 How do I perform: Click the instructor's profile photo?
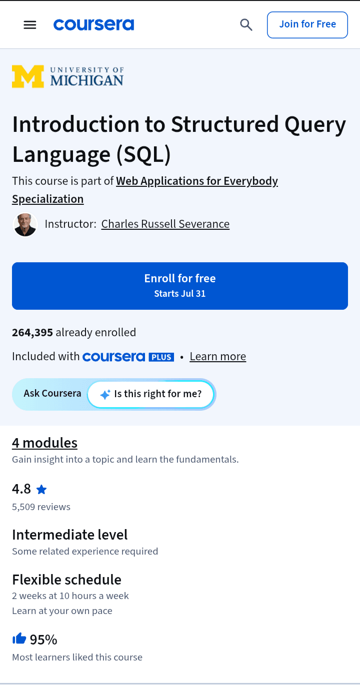[x=25, y=224]
